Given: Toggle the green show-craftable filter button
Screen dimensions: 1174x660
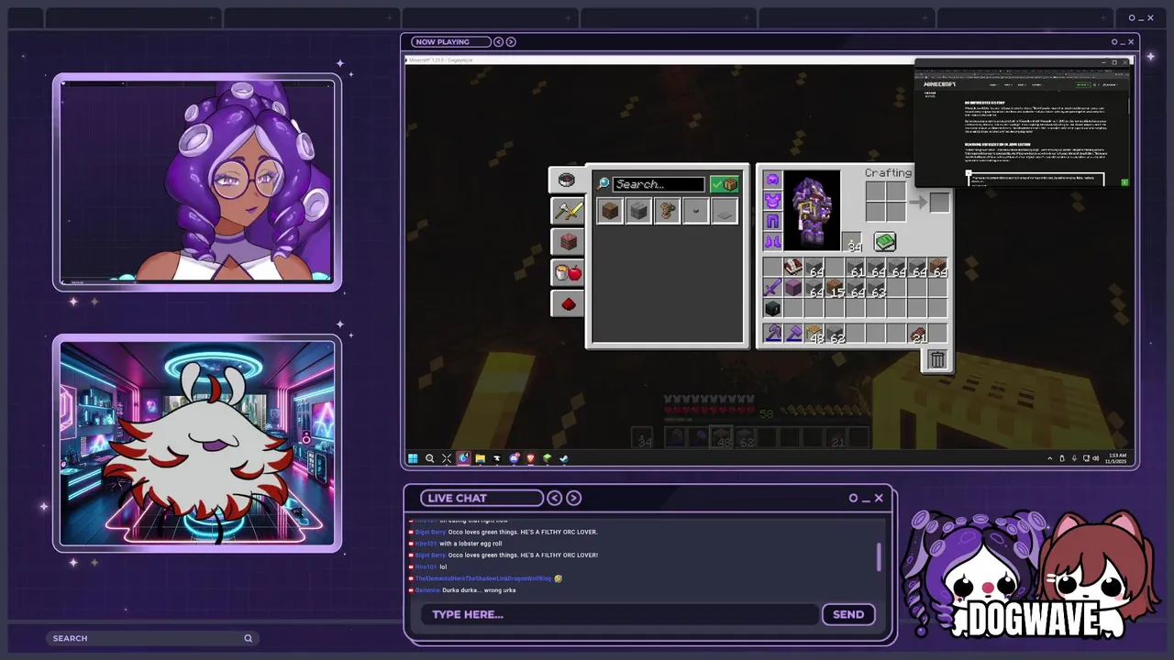Looking at the screenshot, I should tap(724, 184).
